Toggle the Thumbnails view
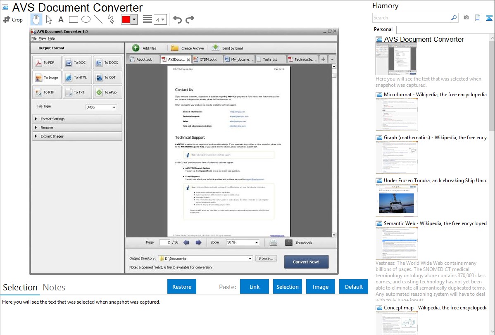Screen dimensions: 495x335 [299, 242]
